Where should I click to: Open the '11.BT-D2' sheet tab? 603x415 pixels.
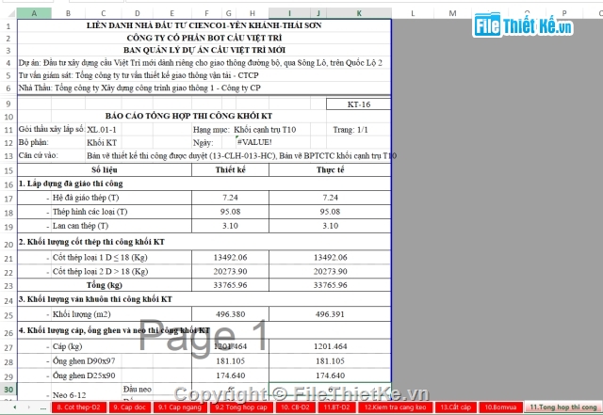point(336,407)
